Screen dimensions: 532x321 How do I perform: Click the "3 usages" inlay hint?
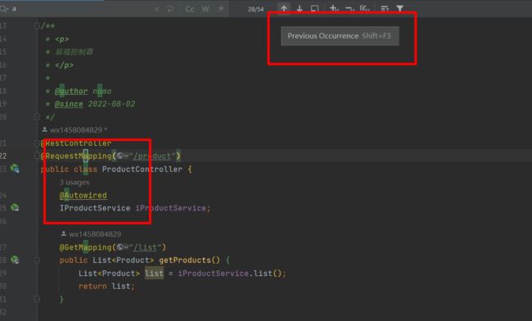point(74,183)
